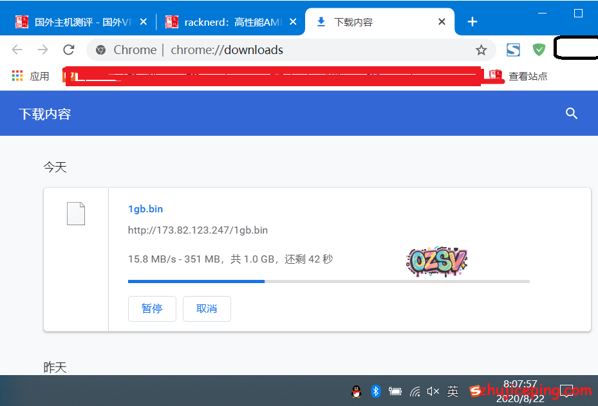The width and height of the screenshot is (598, 406).
Task: Open the Wi-Fi network tray icon
Action: click(415, 391)
